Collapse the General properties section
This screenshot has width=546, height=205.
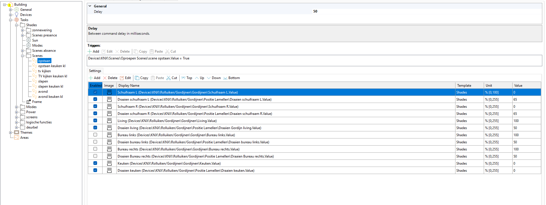pos(90,6)
